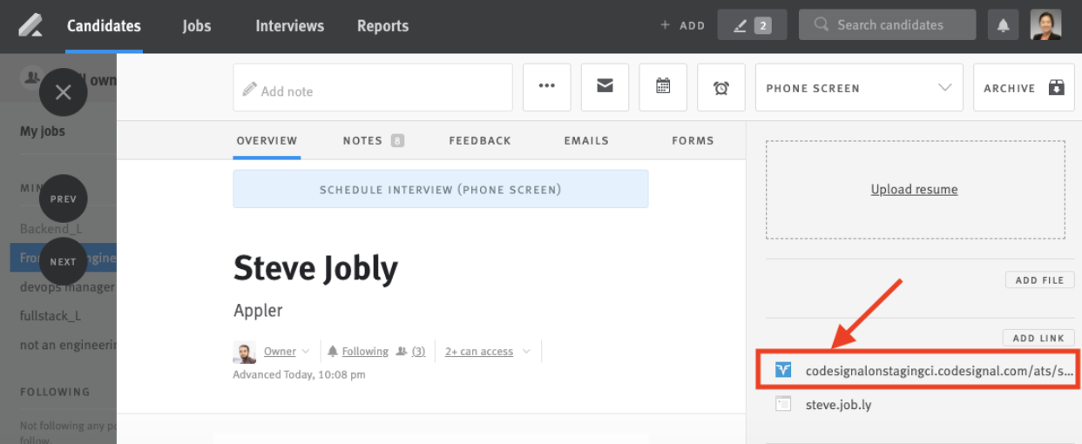Click the drafts pencil counter button

(x=752, y=25)
